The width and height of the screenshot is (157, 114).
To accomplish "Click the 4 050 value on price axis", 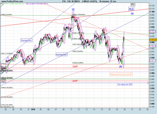I will [x=152, y=27].
